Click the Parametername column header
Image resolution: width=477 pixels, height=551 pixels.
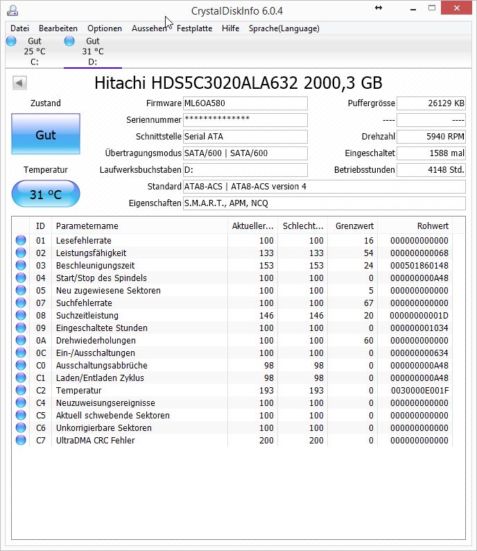click(139, 226)
